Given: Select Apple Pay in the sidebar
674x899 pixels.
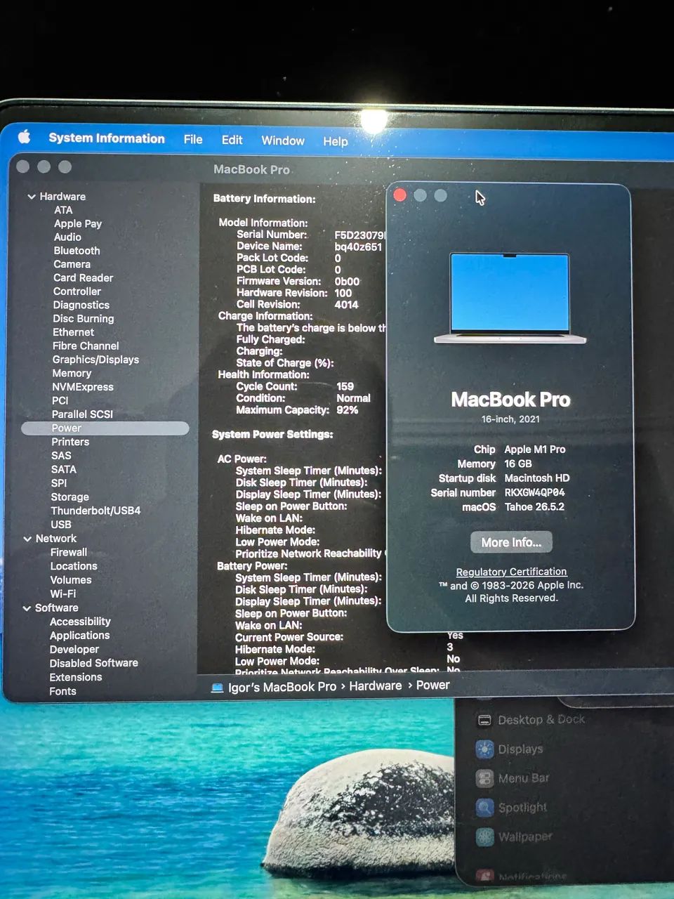Looking at the screenshot, I should pyautogui.click(x=78, y=223).
